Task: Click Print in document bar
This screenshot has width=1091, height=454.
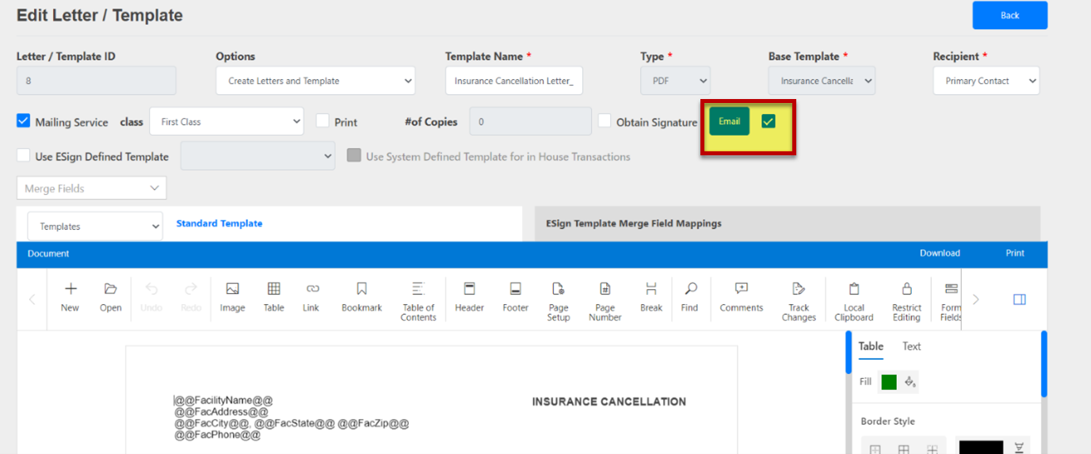Action: pos(1015,254)
